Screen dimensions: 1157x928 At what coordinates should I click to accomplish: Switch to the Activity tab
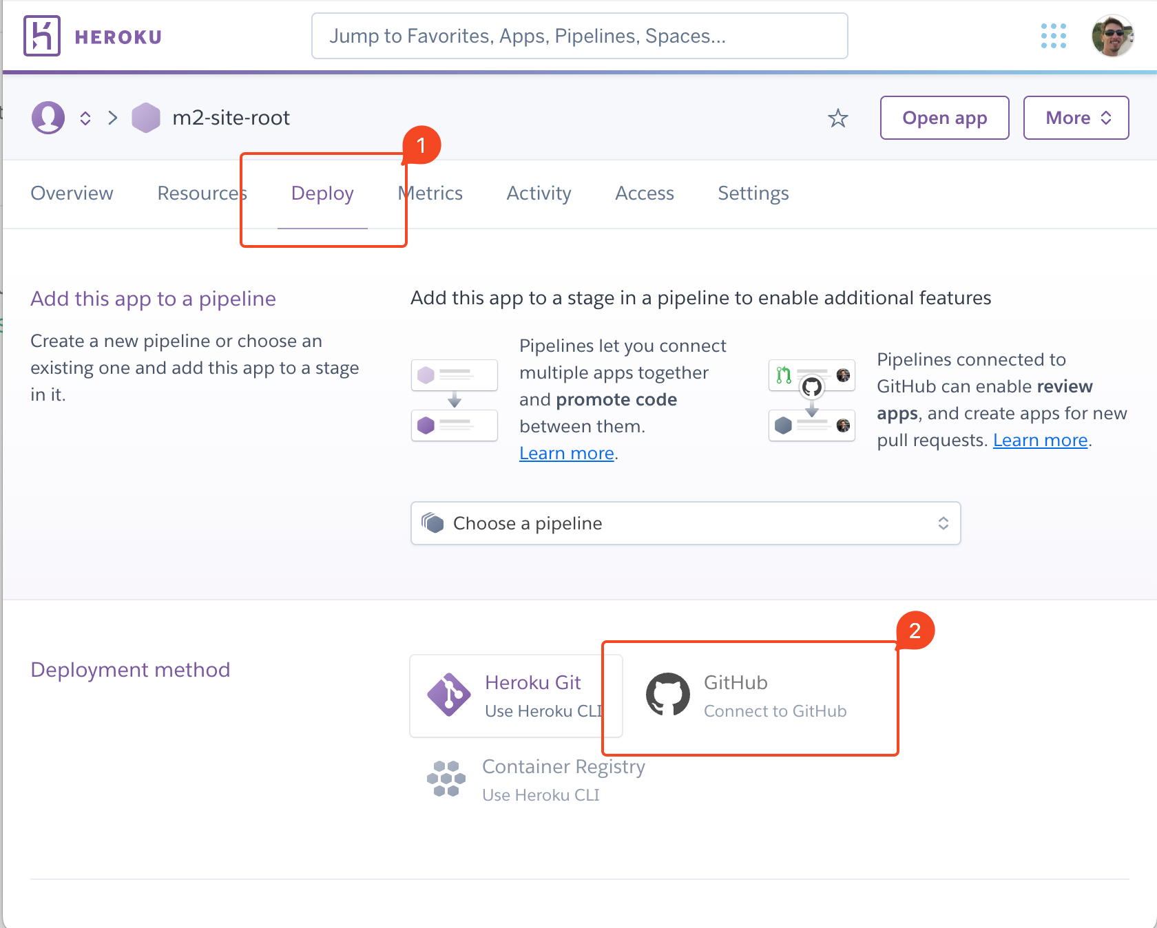pos(539,193)
